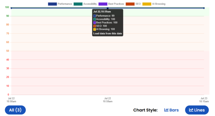The width and height of the screenshot is (215, 116).
Task: Hide the Best Practices series label
Action: [116, 4]
